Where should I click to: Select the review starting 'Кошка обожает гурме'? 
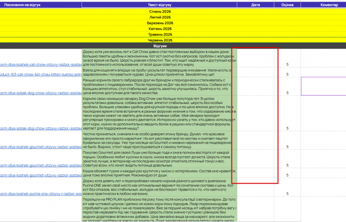[x=159, y=173]
